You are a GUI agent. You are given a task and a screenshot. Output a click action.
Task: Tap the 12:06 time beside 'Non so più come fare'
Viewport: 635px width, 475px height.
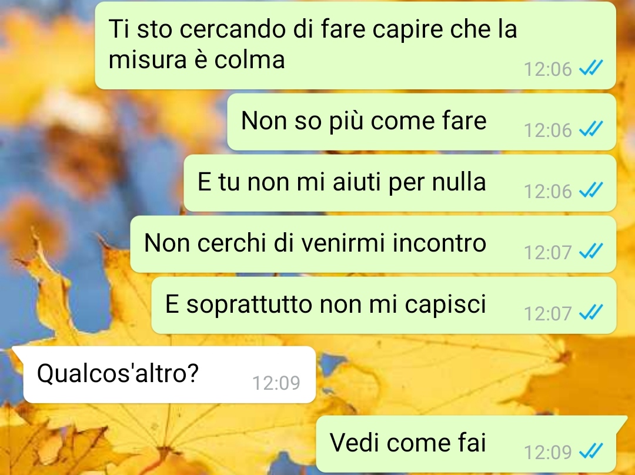pos(547,131)
